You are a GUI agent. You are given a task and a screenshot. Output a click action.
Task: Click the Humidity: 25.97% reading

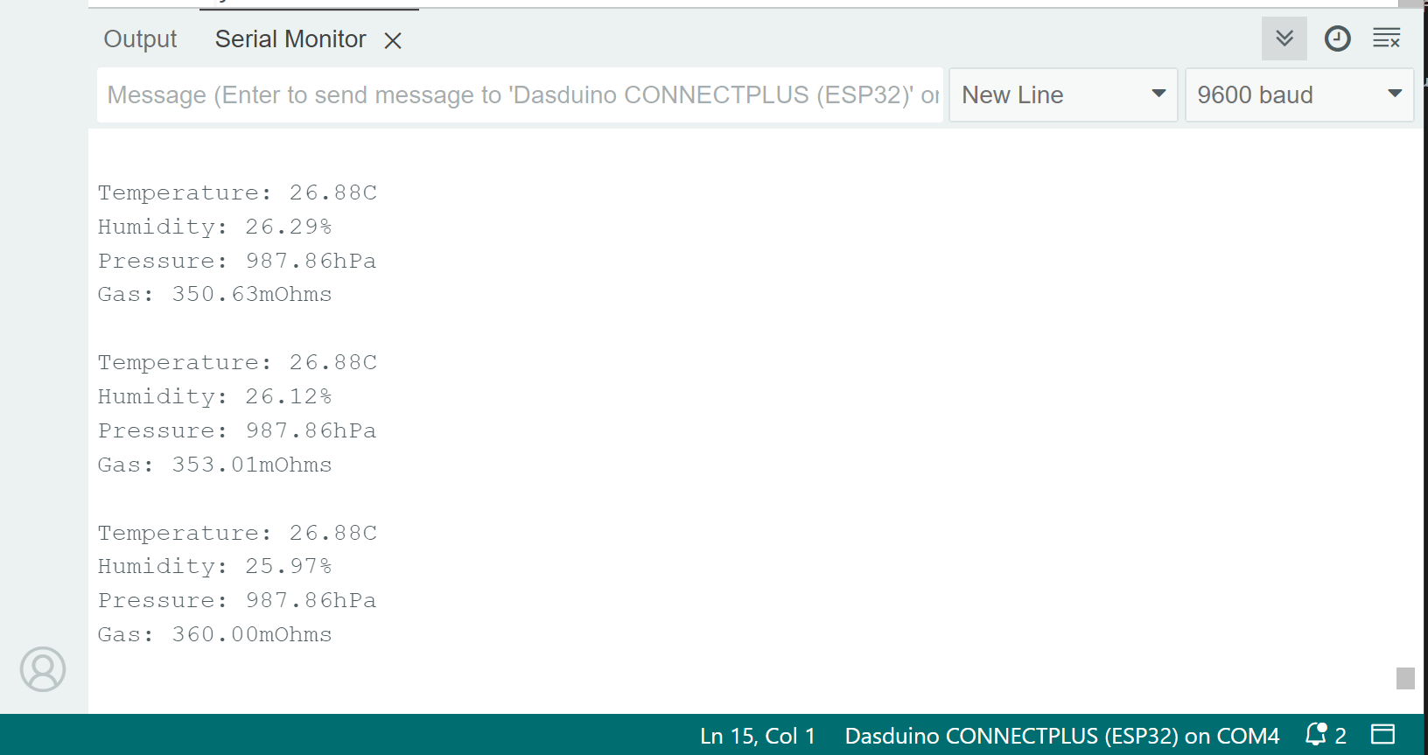coord(215,566)
